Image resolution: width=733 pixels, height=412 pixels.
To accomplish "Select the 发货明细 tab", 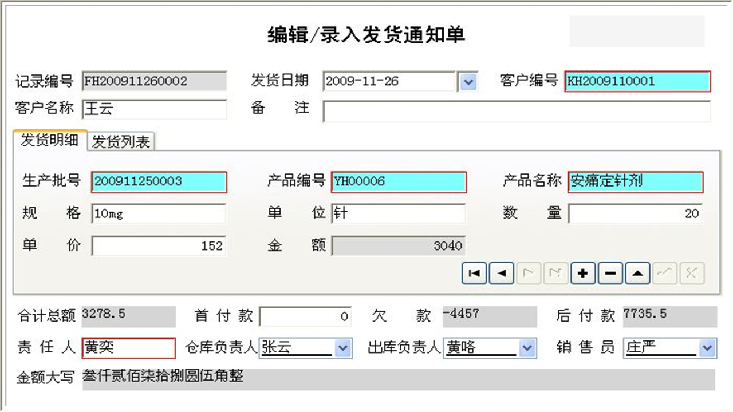I will (48, 141).
